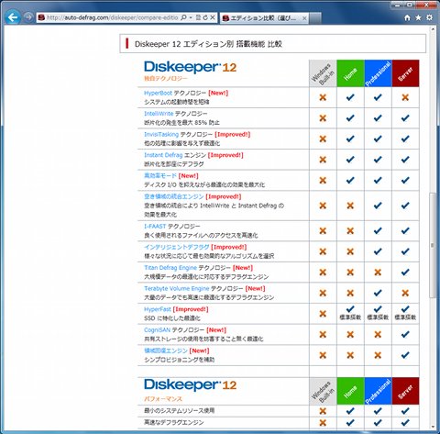This screenshot has height=434, width=440.
Task: Stop loading with the X icon in address bar
Action: click(213, 17)
